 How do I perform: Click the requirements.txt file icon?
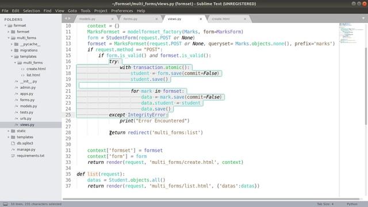coord(13,156)
